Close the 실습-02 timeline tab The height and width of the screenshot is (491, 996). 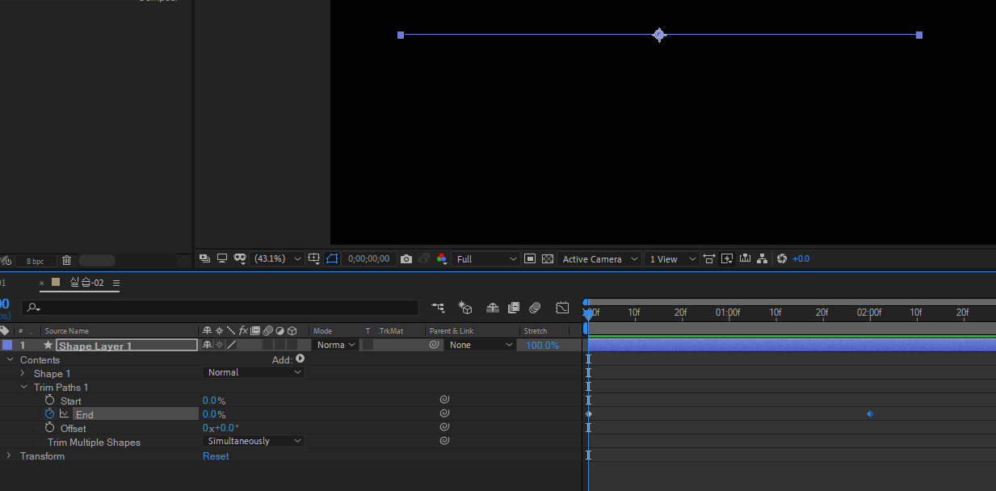coord(42,283)
